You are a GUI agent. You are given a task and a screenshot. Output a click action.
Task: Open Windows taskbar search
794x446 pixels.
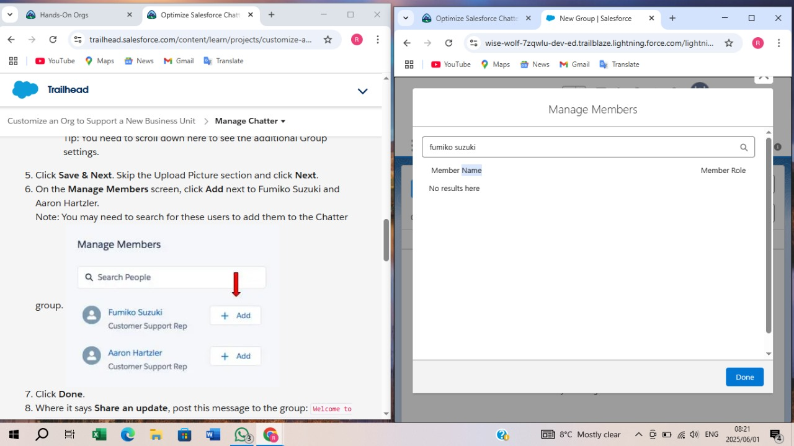[x=42, y=434]
